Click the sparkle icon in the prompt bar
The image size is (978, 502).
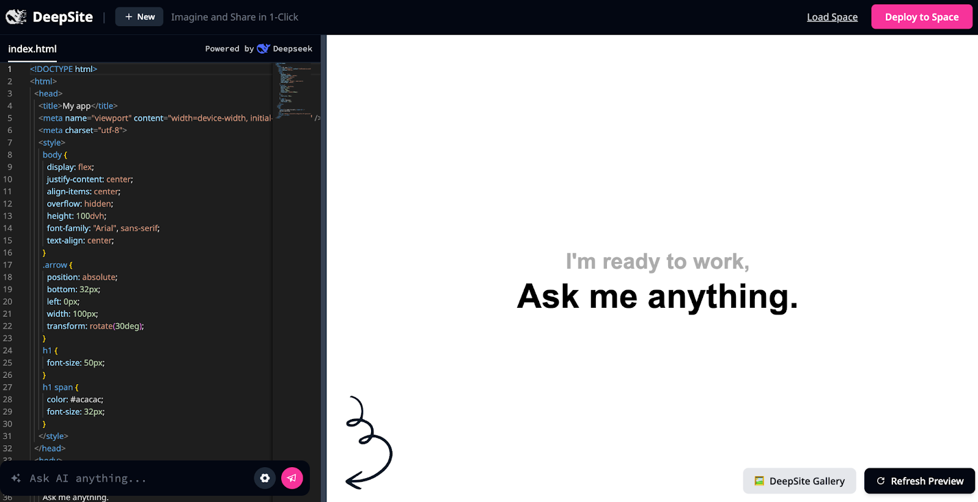[16, 478]
